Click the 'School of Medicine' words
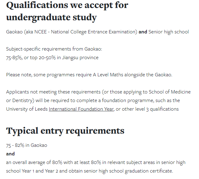This screenshot has width=199, height=179. [170, 92]
